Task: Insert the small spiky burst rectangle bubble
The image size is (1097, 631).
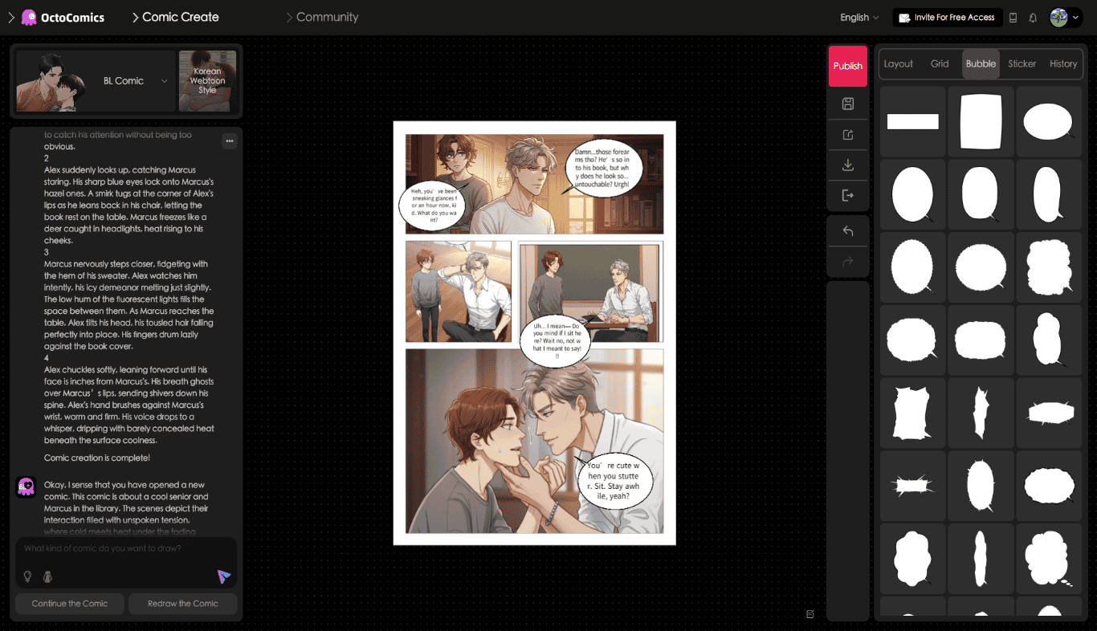Action: tap(912, 486)
